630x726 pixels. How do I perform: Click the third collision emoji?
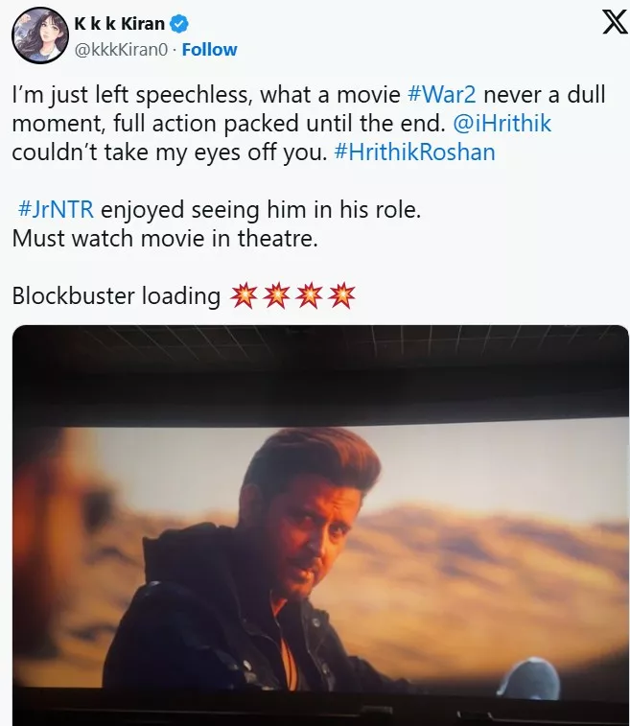point(309,296)
